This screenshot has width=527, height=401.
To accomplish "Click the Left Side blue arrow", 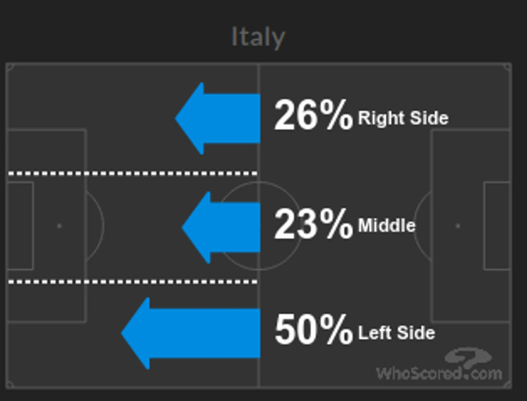I will (x=191, y=333).
